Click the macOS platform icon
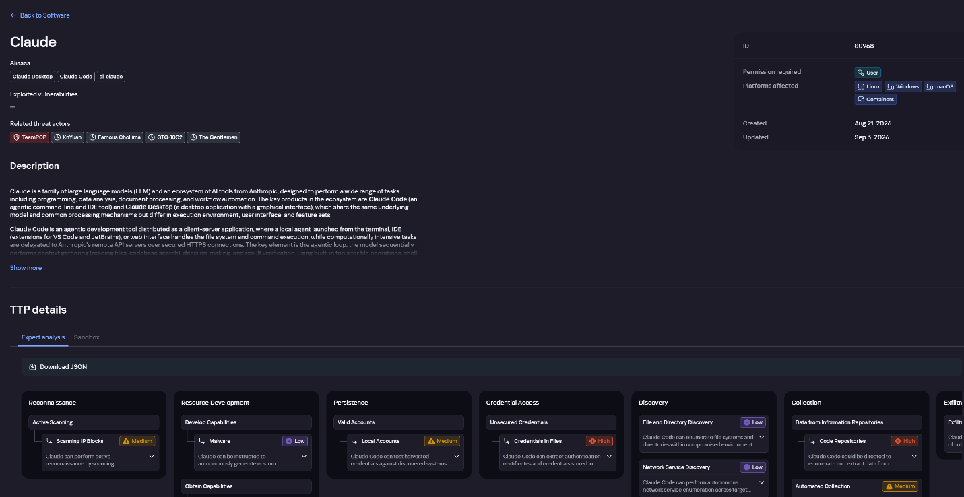The image size is (964, 497). pos(930,87)
